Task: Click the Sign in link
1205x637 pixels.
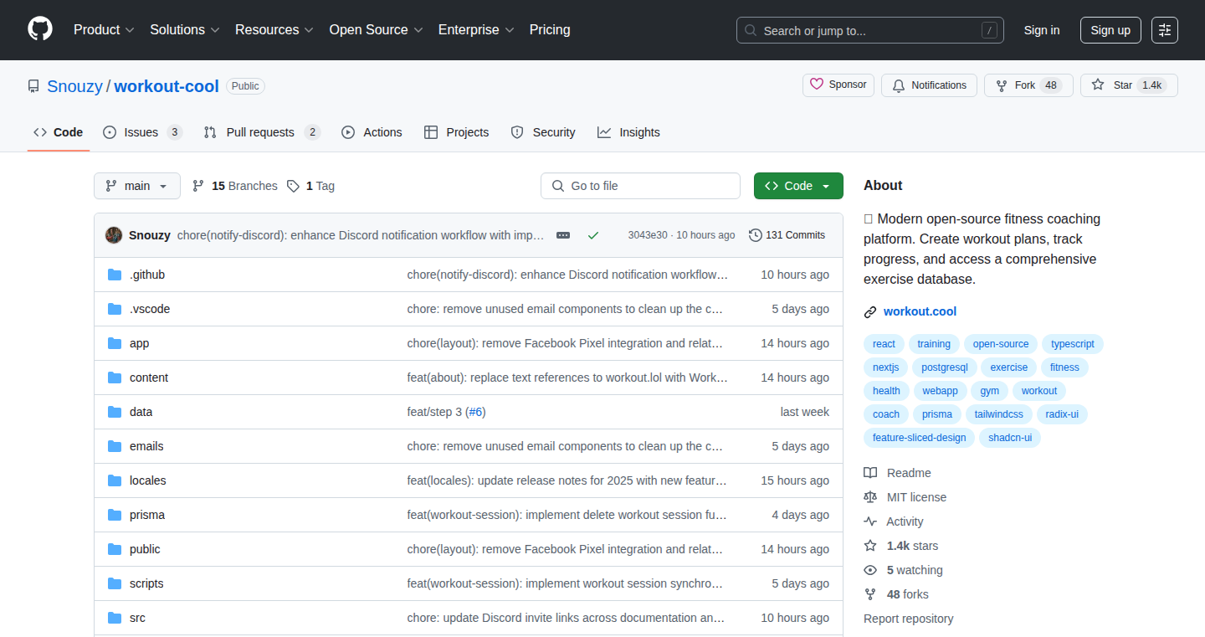Action: pos(1042,30)
